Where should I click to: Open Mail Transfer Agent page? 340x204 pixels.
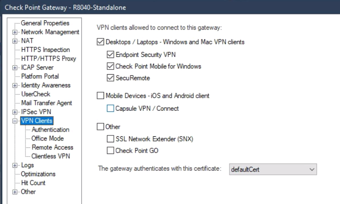point(46,103)
